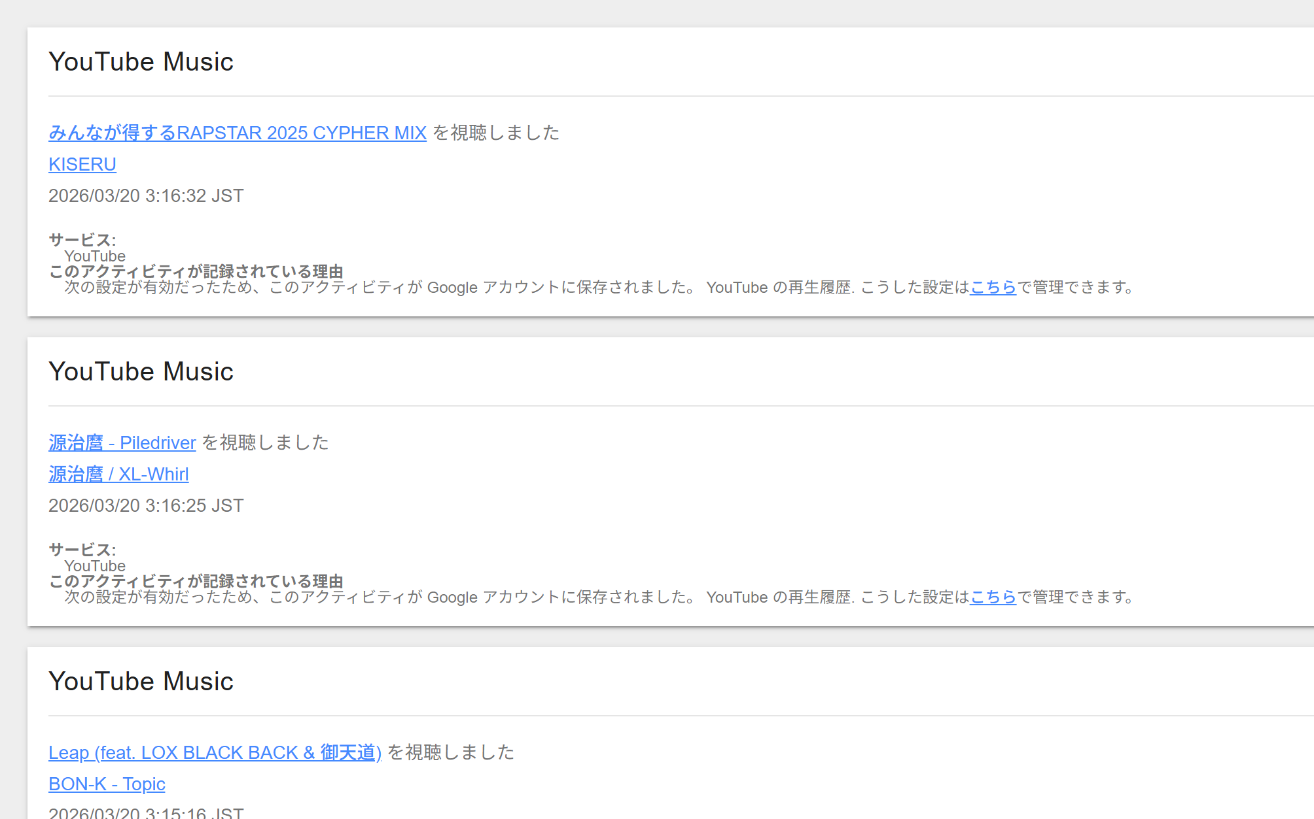Click the timestamp 2026/03/20 3:16:25 JST
The image size is (1314, 819).
pos(145,505)
